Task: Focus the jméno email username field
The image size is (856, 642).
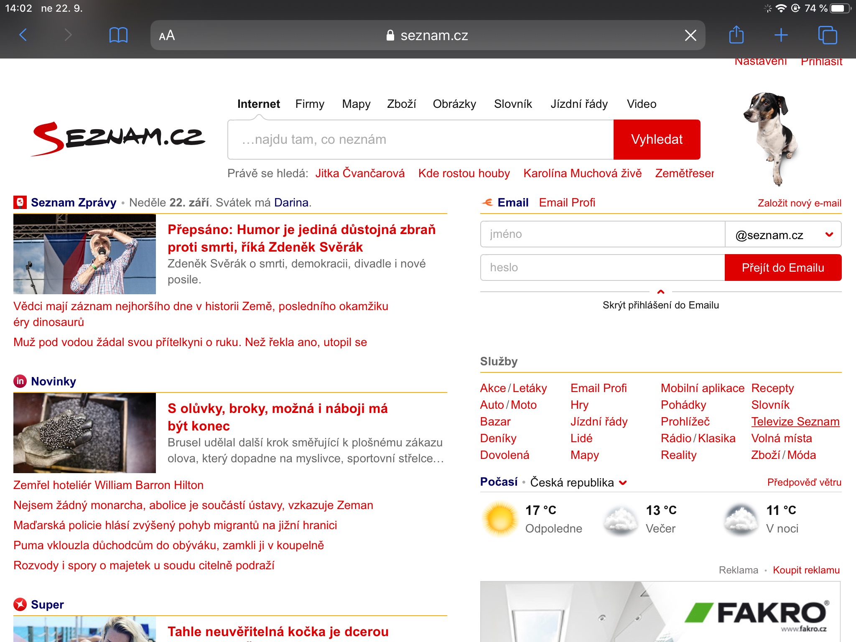Action: click(602, 234)
